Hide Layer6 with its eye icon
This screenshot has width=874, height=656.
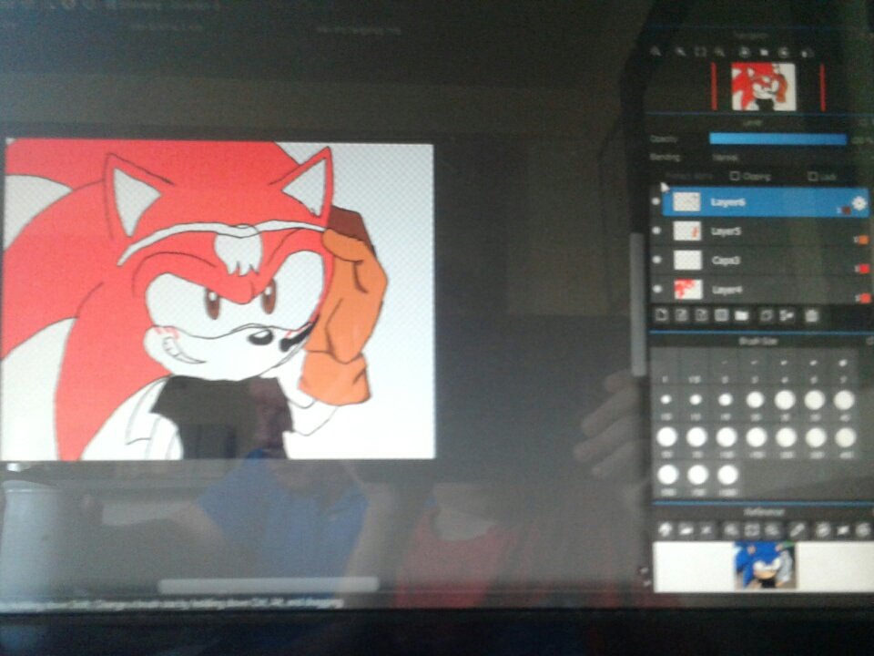click(656, 200)
